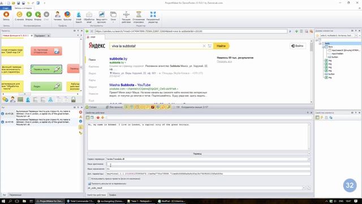
Task: Clear the Yandex search query with X
Action: (x=204, y=46)
